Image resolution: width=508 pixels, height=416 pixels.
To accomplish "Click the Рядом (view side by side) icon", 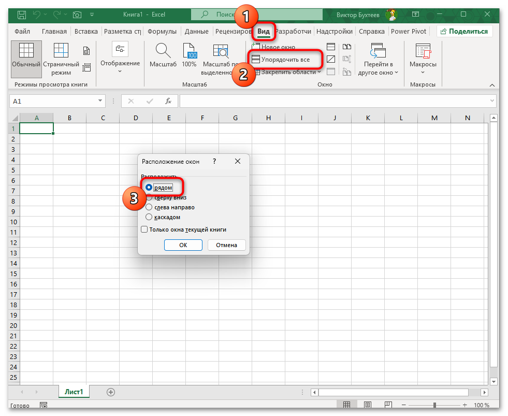I will click(346, 46).
